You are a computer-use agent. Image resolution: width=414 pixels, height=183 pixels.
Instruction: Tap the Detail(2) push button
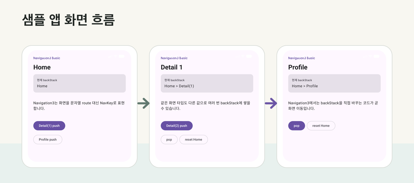pyautogui.click(x=177, y=126)
